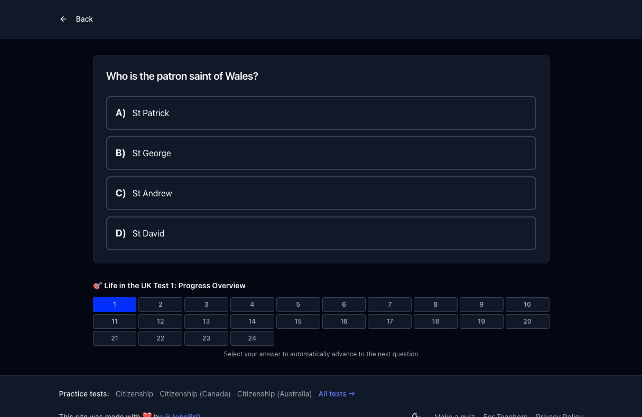Image resolution: width=642 pixels, height=417 pixels.
Task: Pick answer D) St David
Action: click(x=321, y=233)
